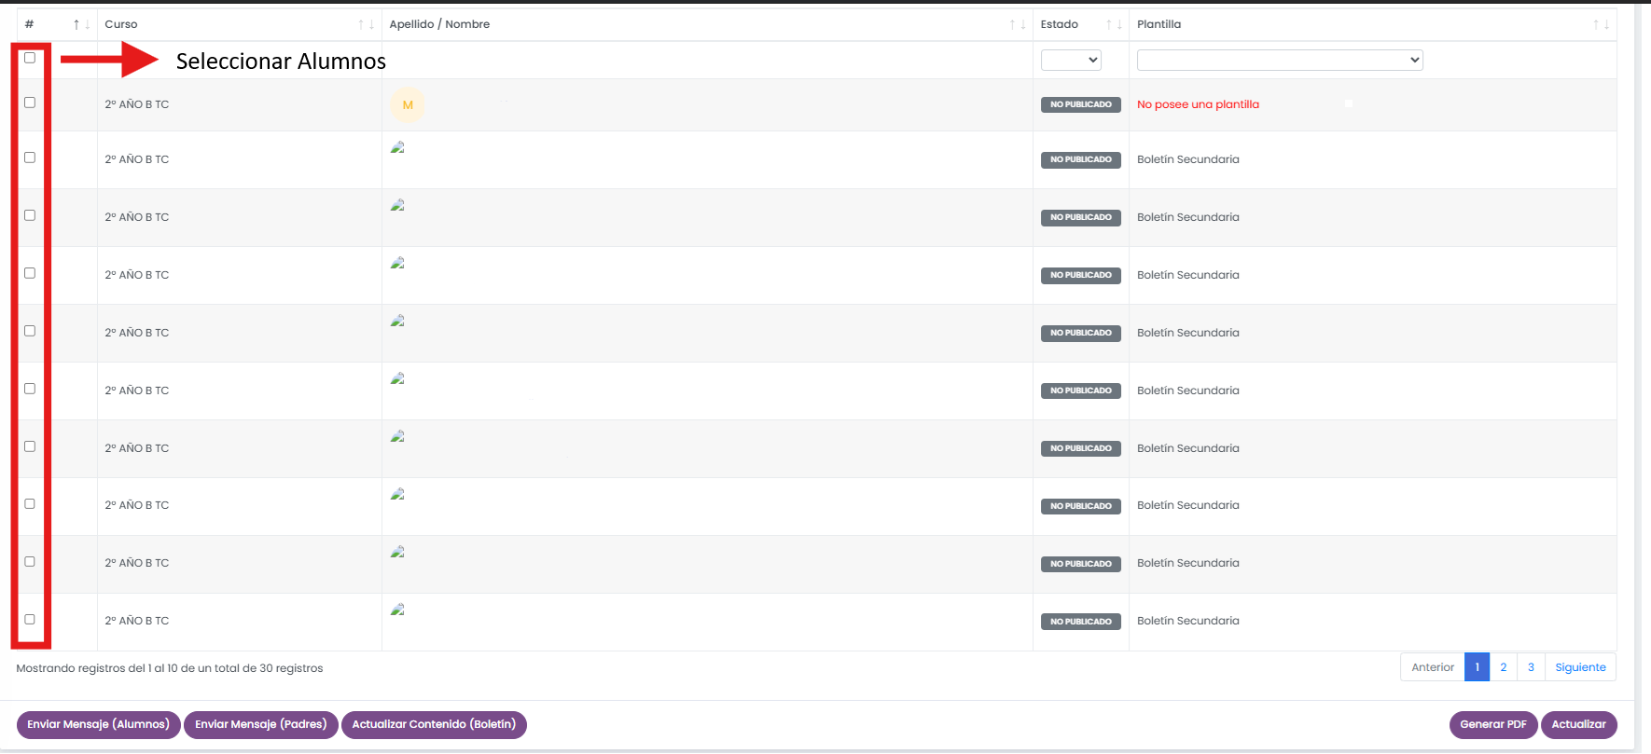The image size is (1651, 754).
Task: Sort table by Curso column arrows
Action: [367, 24]
